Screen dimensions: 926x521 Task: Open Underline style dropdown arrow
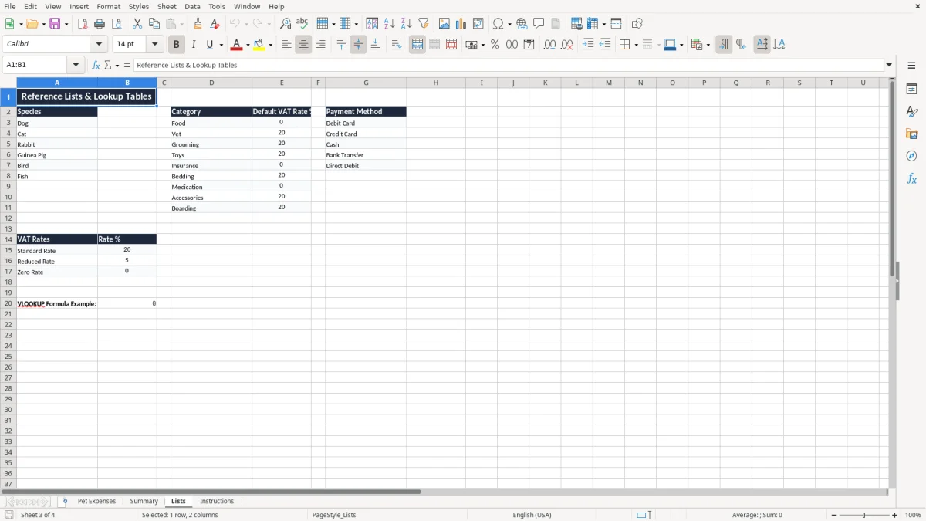(221, 45)
